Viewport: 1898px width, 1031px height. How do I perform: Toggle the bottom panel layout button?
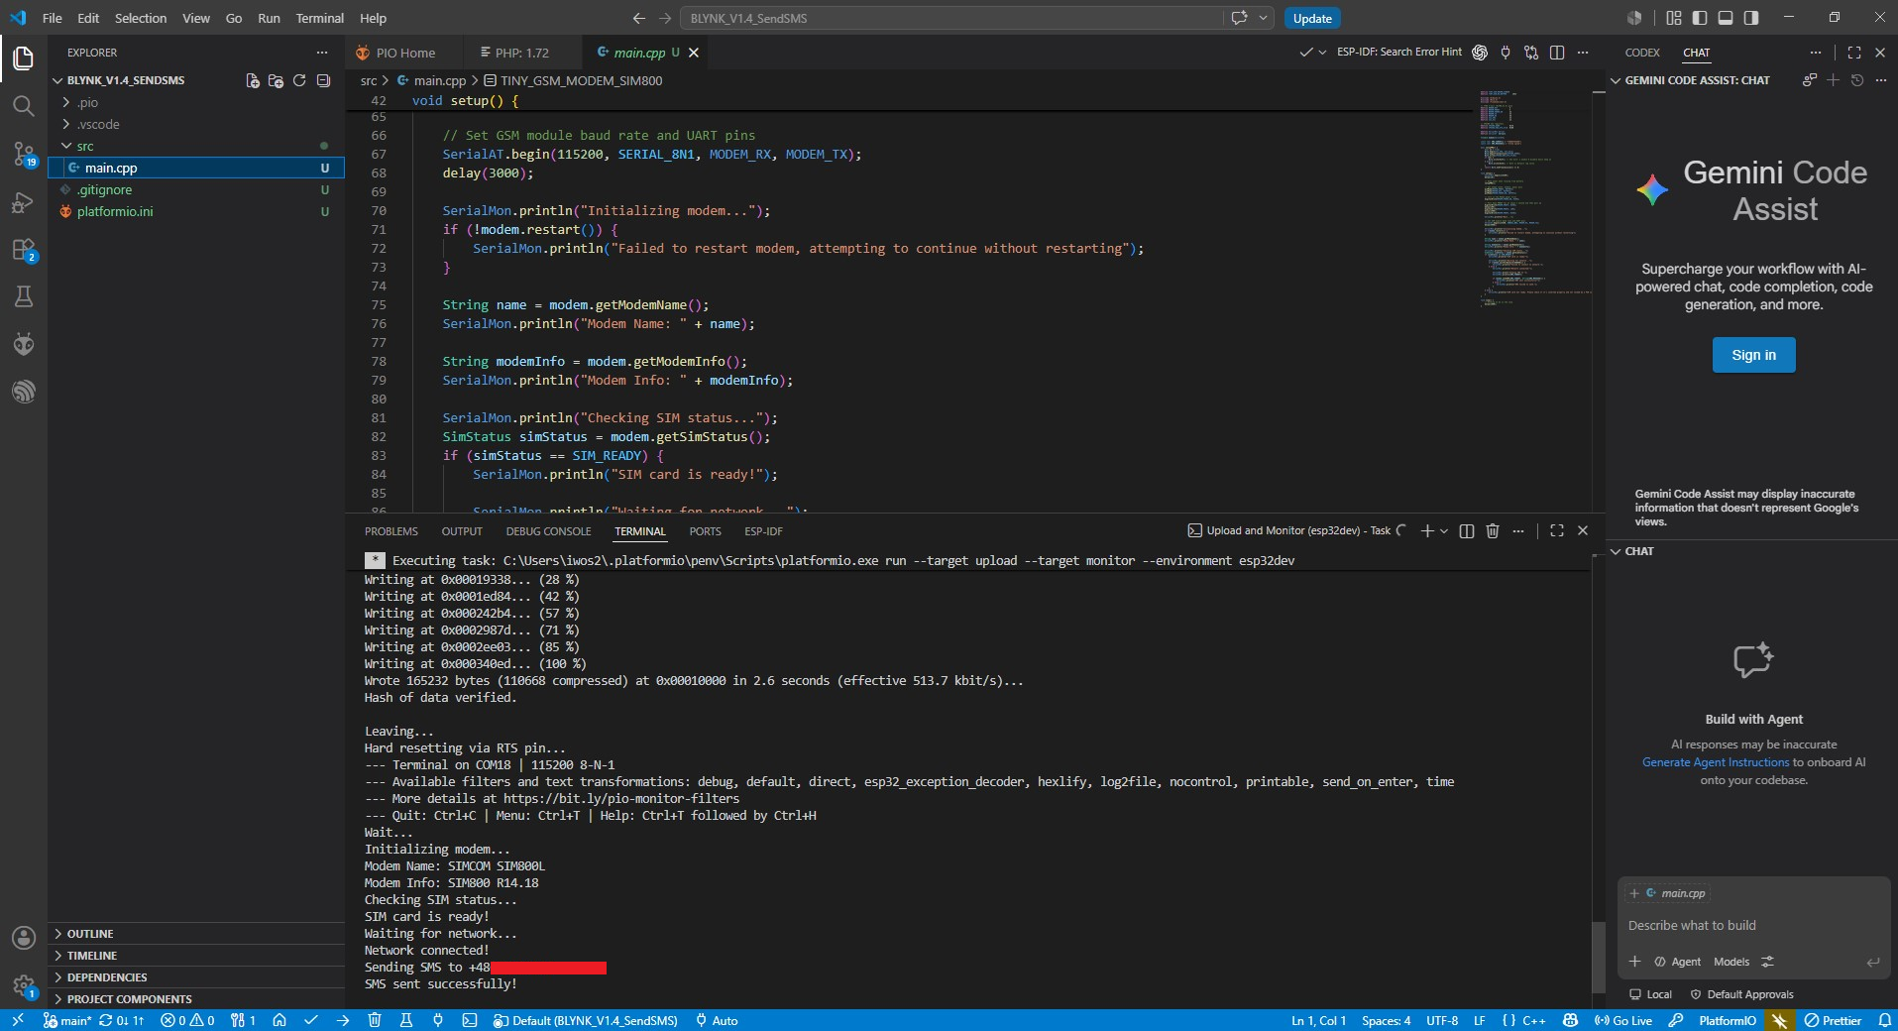1726,18
